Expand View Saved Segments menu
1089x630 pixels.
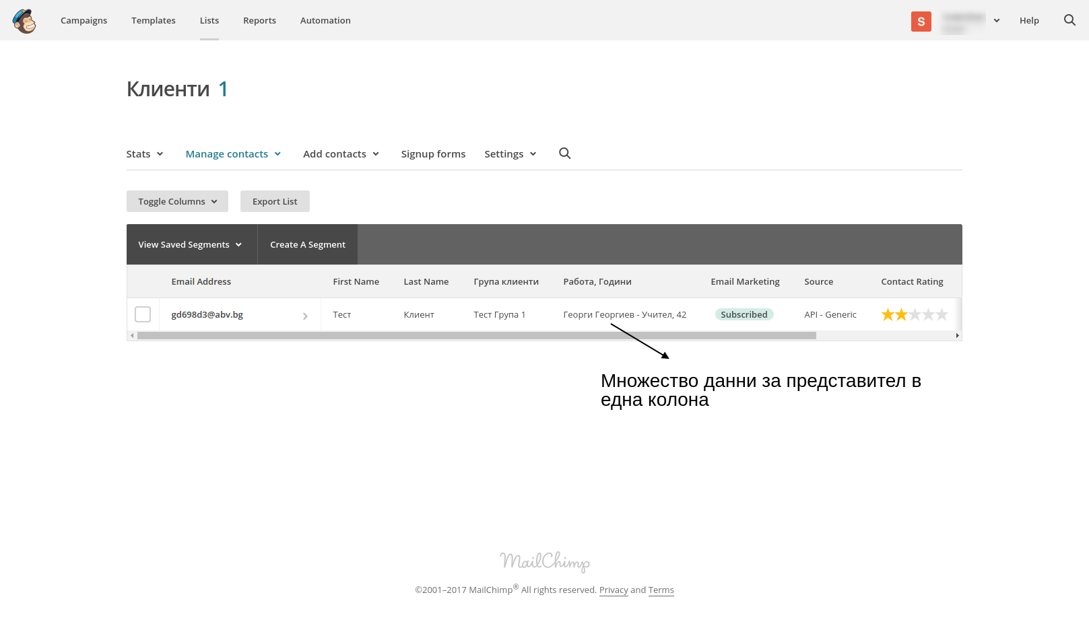pyautogui.click(x=192, y=244)
